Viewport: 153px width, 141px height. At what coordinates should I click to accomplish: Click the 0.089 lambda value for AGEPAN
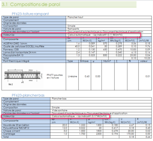pyautogui.click(x=92, y=43)
